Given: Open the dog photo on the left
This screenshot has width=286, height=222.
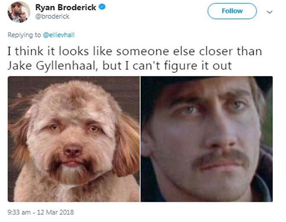Looking at the screenshot, I should (x=74, y=139).
